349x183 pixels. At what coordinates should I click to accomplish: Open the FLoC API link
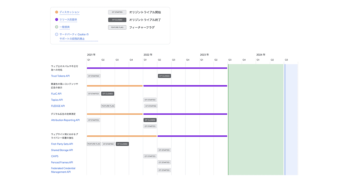[56, 94]
